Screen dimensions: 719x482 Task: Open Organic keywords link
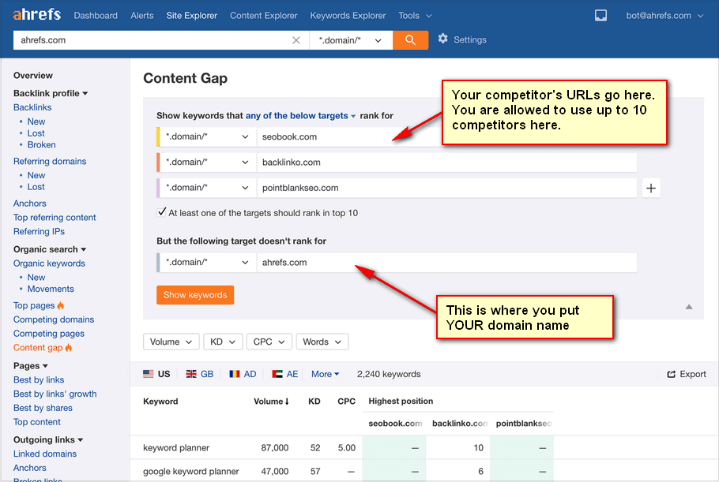tap(49, 263)
